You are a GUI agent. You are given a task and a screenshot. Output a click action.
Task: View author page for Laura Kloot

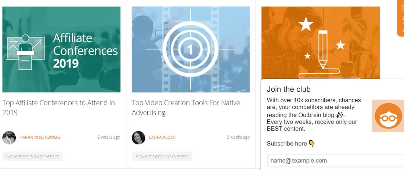[x=162, y=137]
